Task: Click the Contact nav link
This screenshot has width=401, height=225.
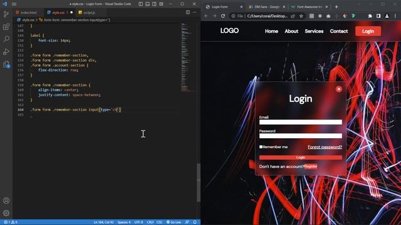Action: (x=339, y=31)
